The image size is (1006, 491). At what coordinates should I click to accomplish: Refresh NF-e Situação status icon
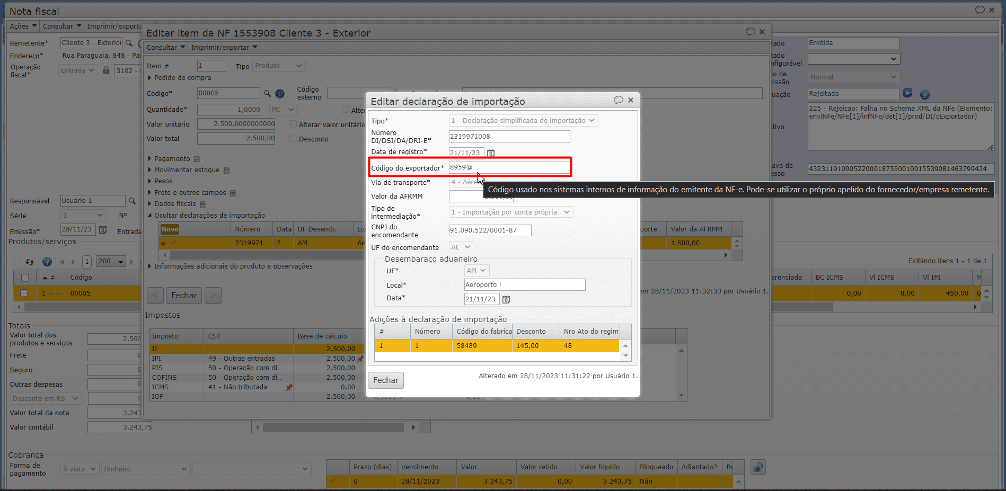[x=907, y=93]
